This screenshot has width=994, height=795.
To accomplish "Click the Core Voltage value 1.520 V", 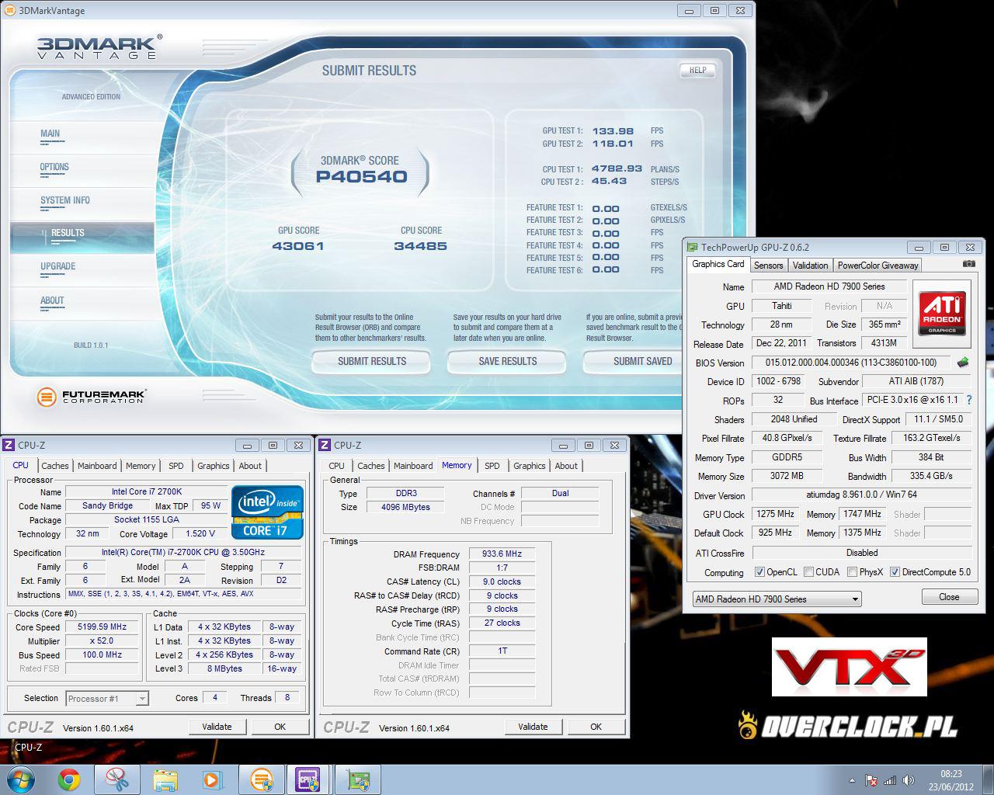I will [x=200, y=533].
